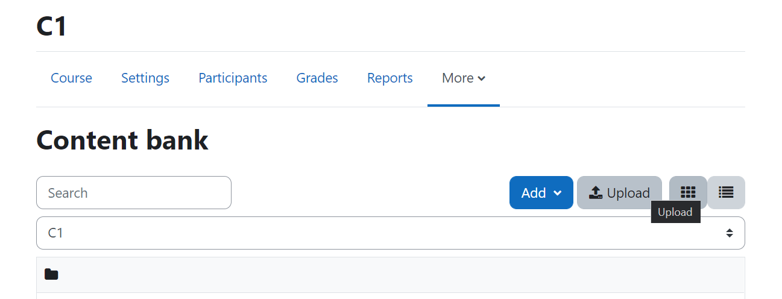Click the selector's up-down arrows

tap(730, 233)
